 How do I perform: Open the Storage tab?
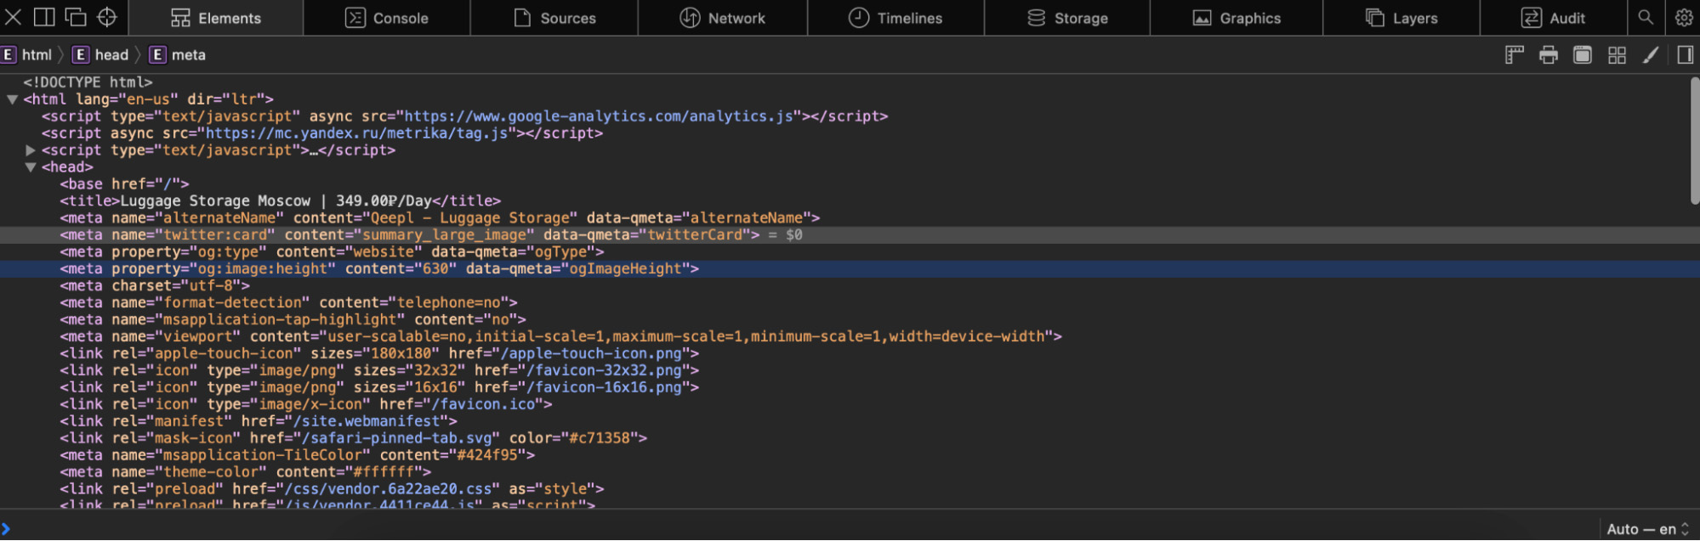(x=1067, y=18)
